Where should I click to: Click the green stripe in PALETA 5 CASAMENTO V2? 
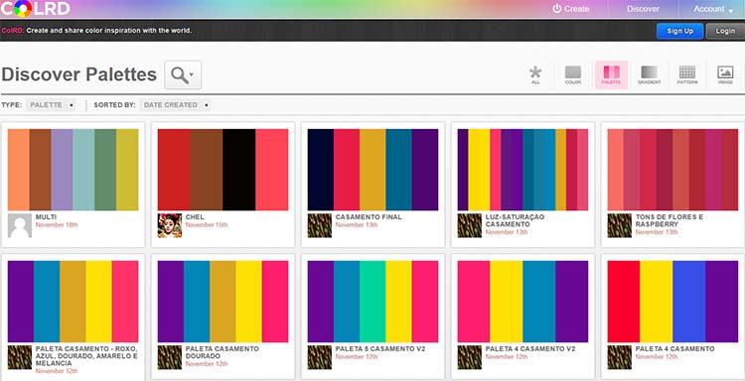click(x=372, y=302)
